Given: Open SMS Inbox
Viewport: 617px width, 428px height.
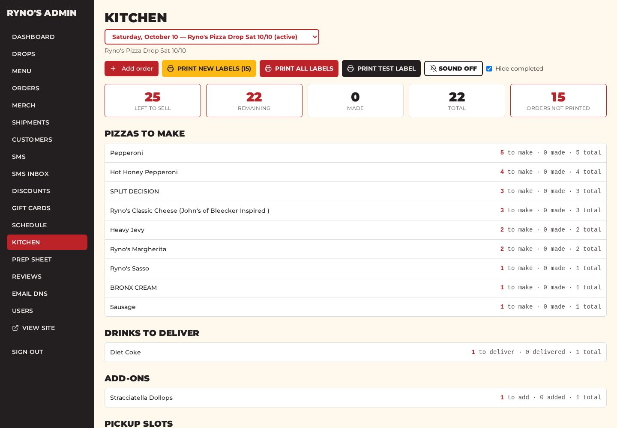Looking at the screenshot, I should tap(47, 174).
